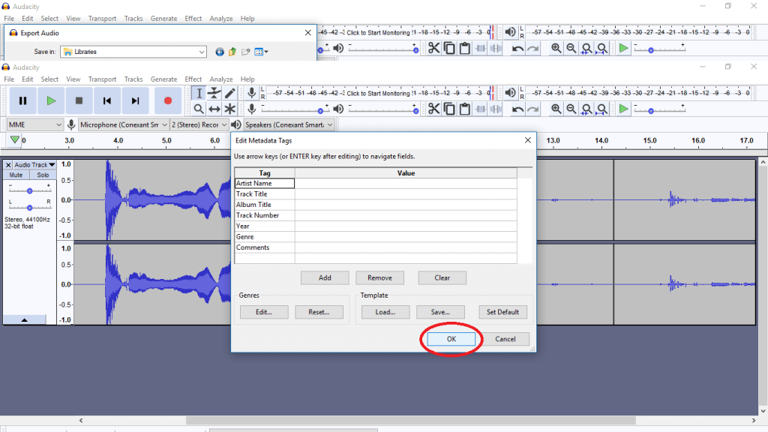Click the Skip to Start button

click(106, 101)
